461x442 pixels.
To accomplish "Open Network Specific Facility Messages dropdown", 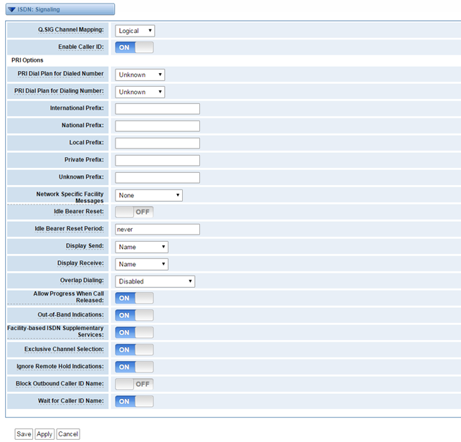I will coord(148,195).
